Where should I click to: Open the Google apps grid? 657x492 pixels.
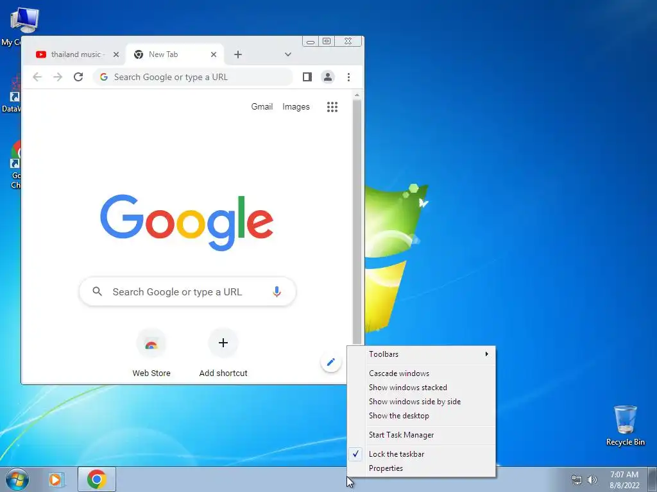332,107
